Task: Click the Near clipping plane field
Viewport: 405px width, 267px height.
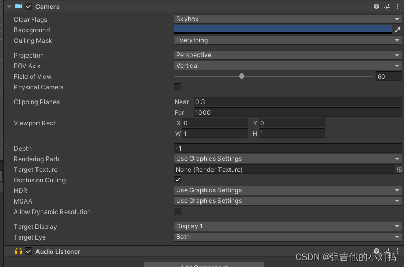Action: coord(298,102)
